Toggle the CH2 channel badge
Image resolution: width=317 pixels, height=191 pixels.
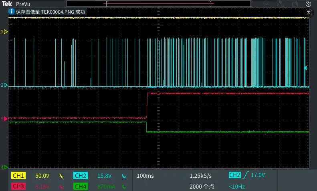(81, 176)
